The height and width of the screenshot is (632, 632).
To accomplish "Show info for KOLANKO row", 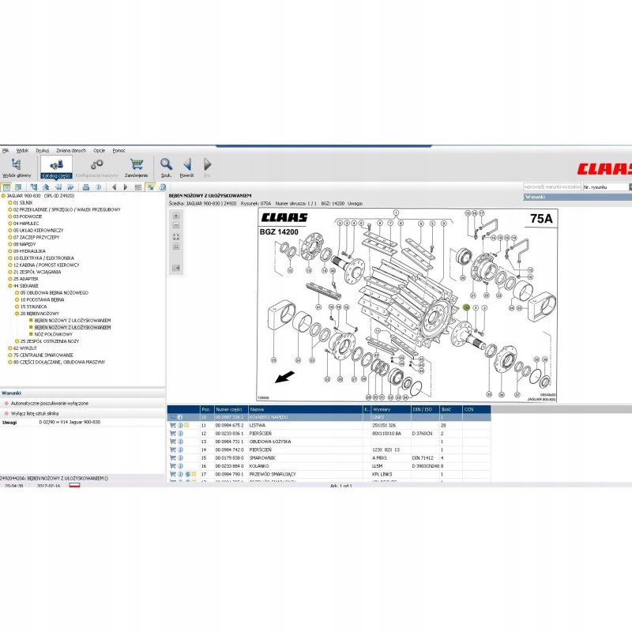I will coord(180,466).
